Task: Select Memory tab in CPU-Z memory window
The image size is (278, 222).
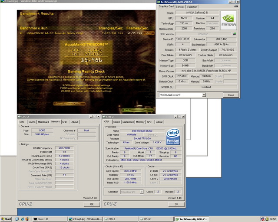Action: point(56,121)
